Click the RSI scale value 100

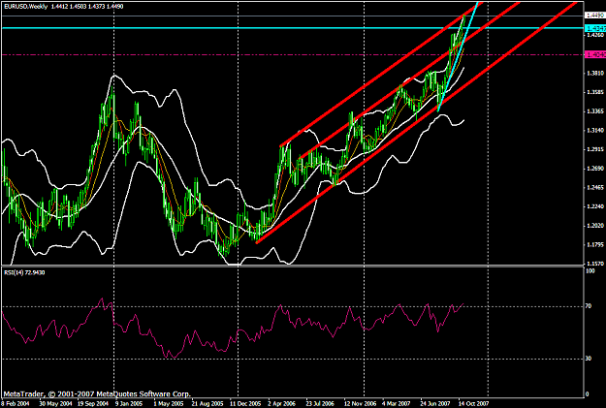pos(590,271)
